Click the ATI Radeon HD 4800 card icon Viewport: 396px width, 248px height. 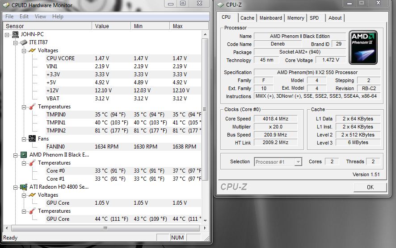24,187
